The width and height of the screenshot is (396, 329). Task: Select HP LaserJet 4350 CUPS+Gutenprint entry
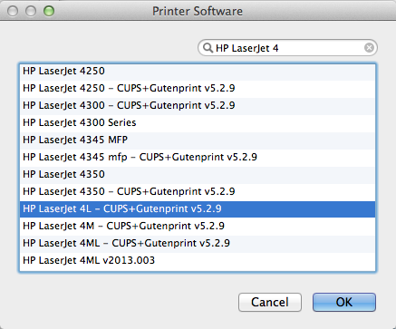pos(198,191)
